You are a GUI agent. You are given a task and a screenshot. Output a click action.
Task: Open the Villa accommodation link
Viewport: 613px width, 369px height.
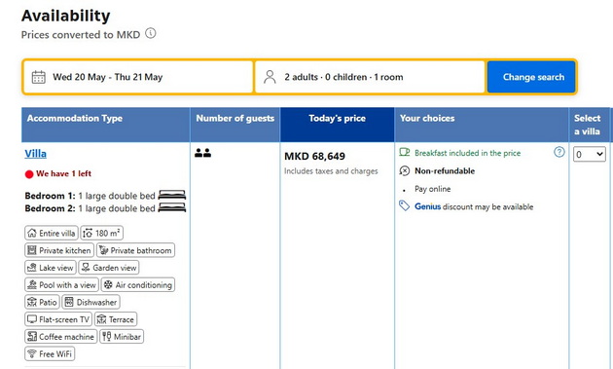pos(36,154)
